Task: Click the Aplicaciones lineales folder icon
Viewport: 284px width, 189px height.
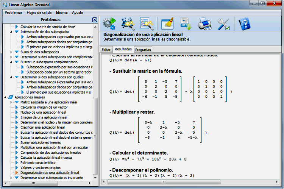Action: point(11,97)
